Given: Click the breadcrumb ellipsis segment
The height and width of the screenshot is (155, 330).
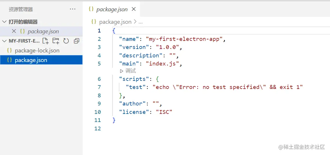Looking at the screenshot, I should 141,22.
